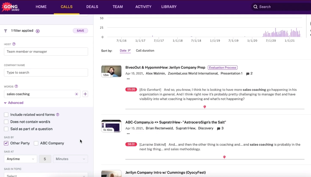Uncheck Other Party checkbox

click(x=6, y=143)
